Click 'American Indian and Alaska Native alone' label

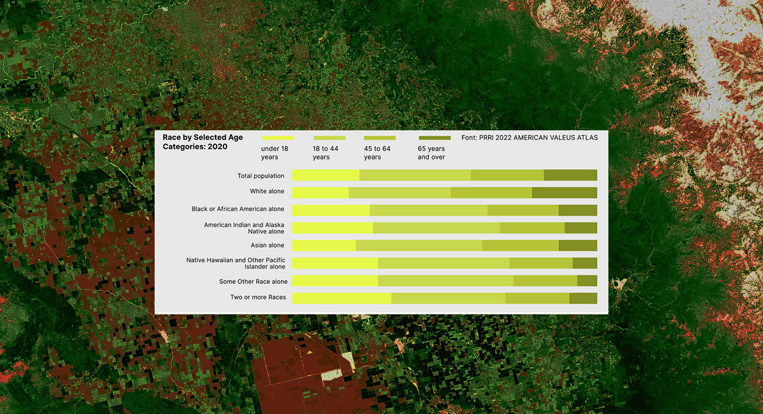[x=244, y=228]
